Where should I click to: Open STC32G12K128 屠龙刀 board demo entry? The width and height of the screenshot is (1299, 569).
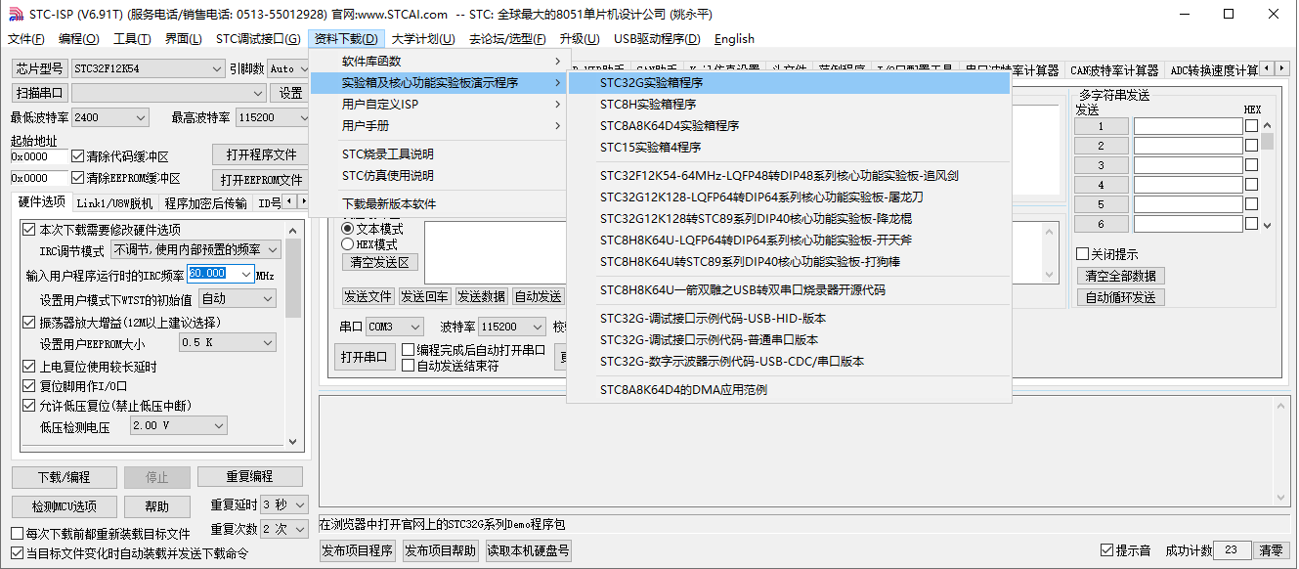pos(789,197)
